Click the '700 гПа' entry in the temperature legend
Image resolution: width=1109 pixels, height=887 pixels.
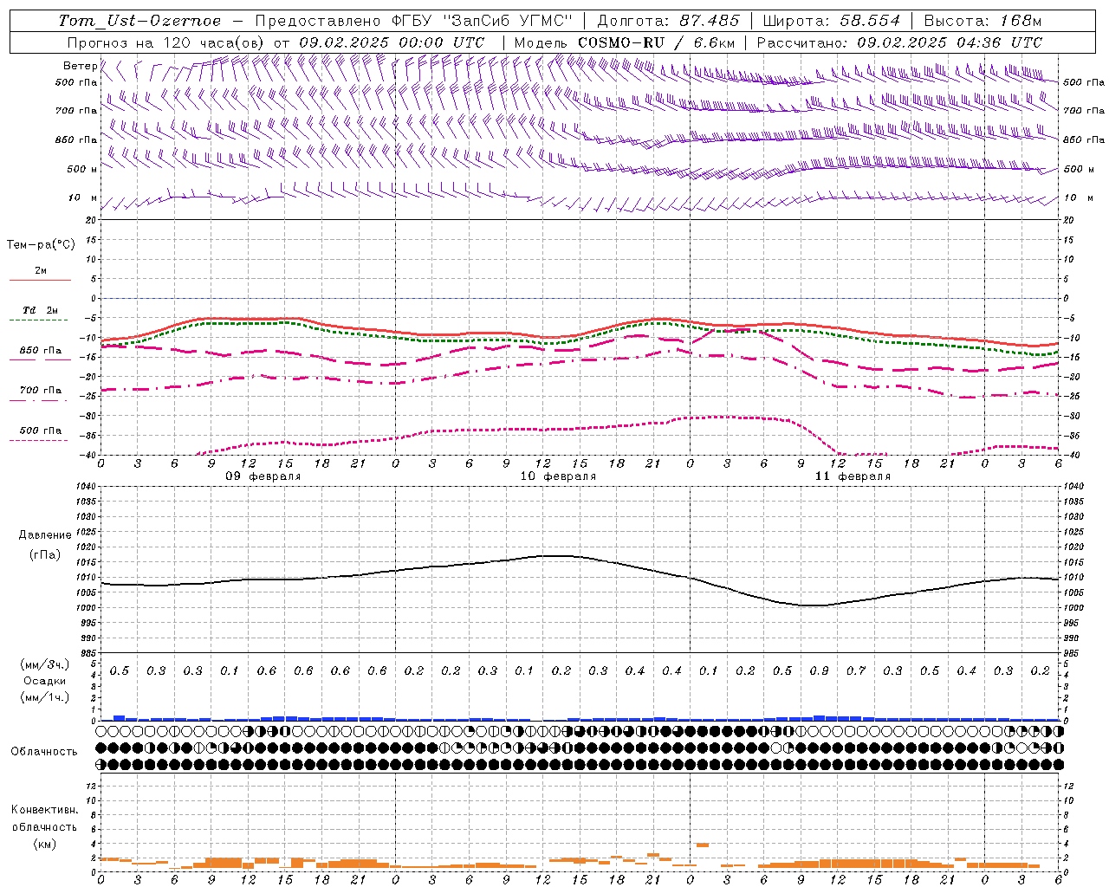pyautogui.click(x=41, y=391)
